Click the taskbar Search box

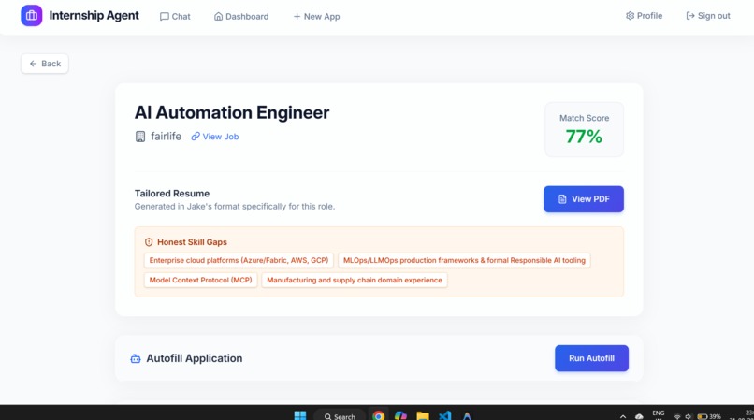[340, 416]
